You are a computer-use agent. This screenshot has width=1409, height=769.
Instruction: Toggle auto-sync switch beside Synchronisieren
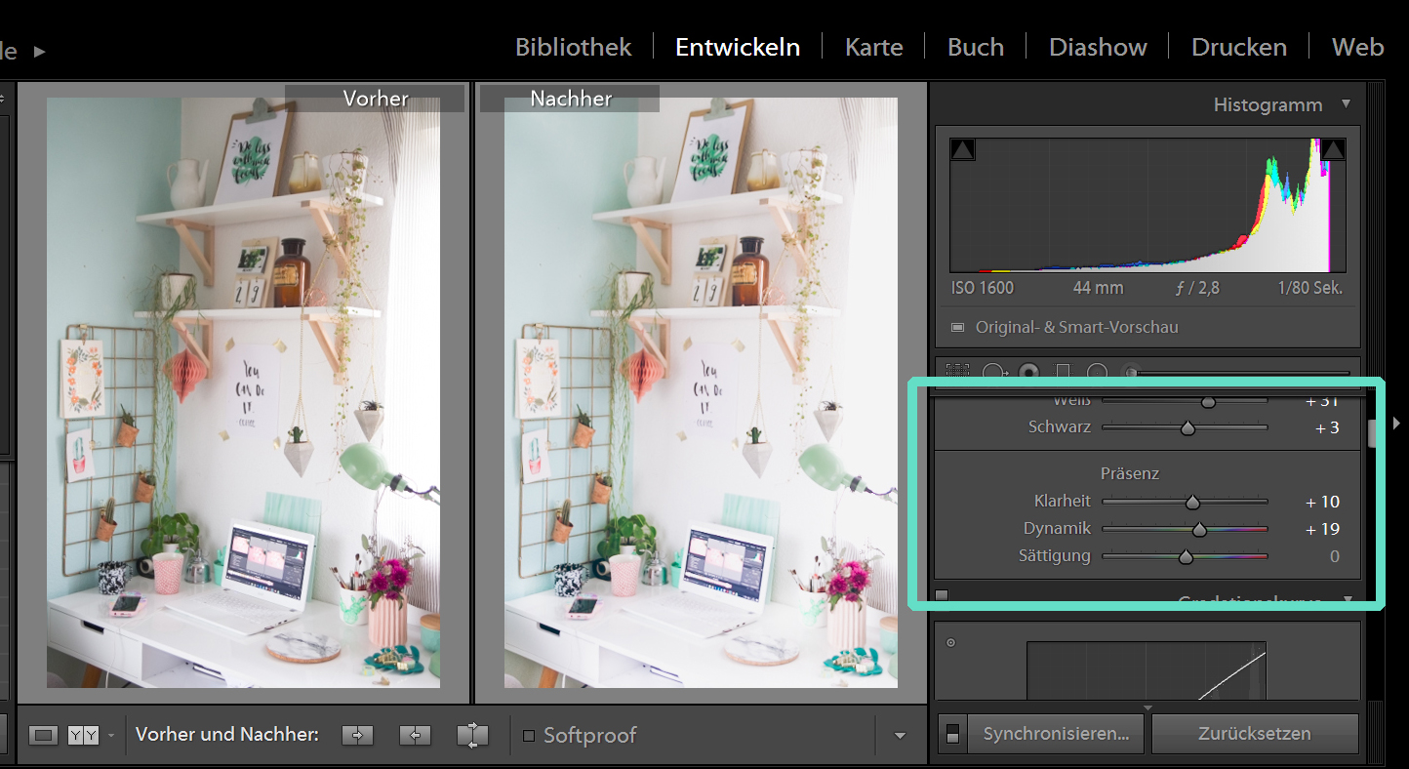coord(952,734)
